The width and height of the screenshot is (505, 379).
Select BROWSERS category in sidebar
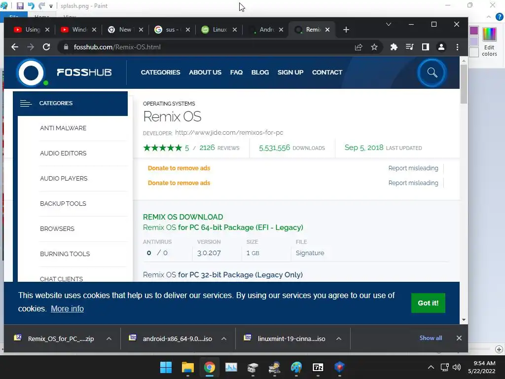[x=57, y=229]
